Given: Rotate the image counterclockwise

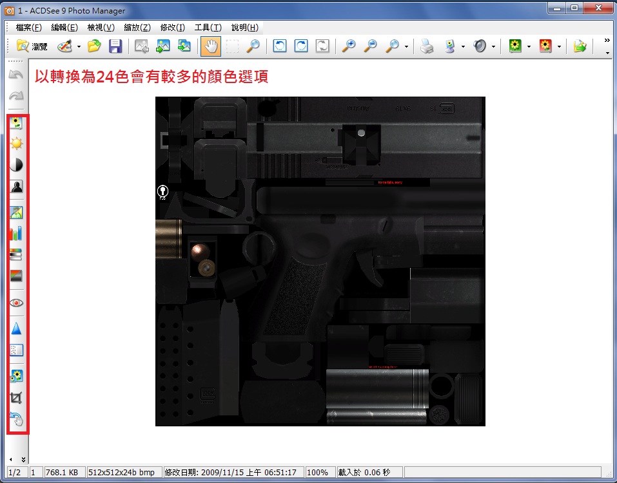Looking at the screenshot, I should pos(280,46).
